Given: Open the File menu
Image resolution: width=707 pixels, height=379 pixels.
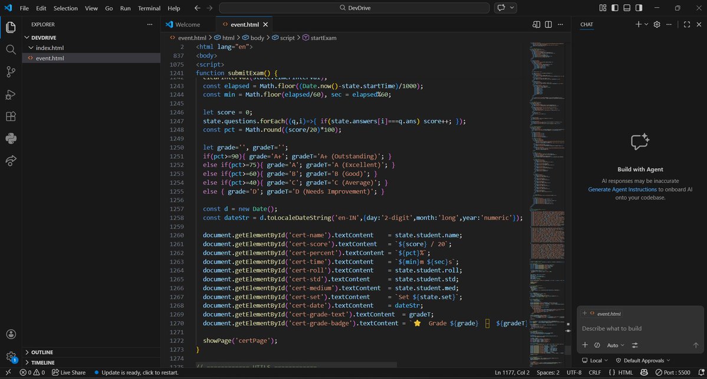Looking at the screenshot, I should (x=24, y=8).
